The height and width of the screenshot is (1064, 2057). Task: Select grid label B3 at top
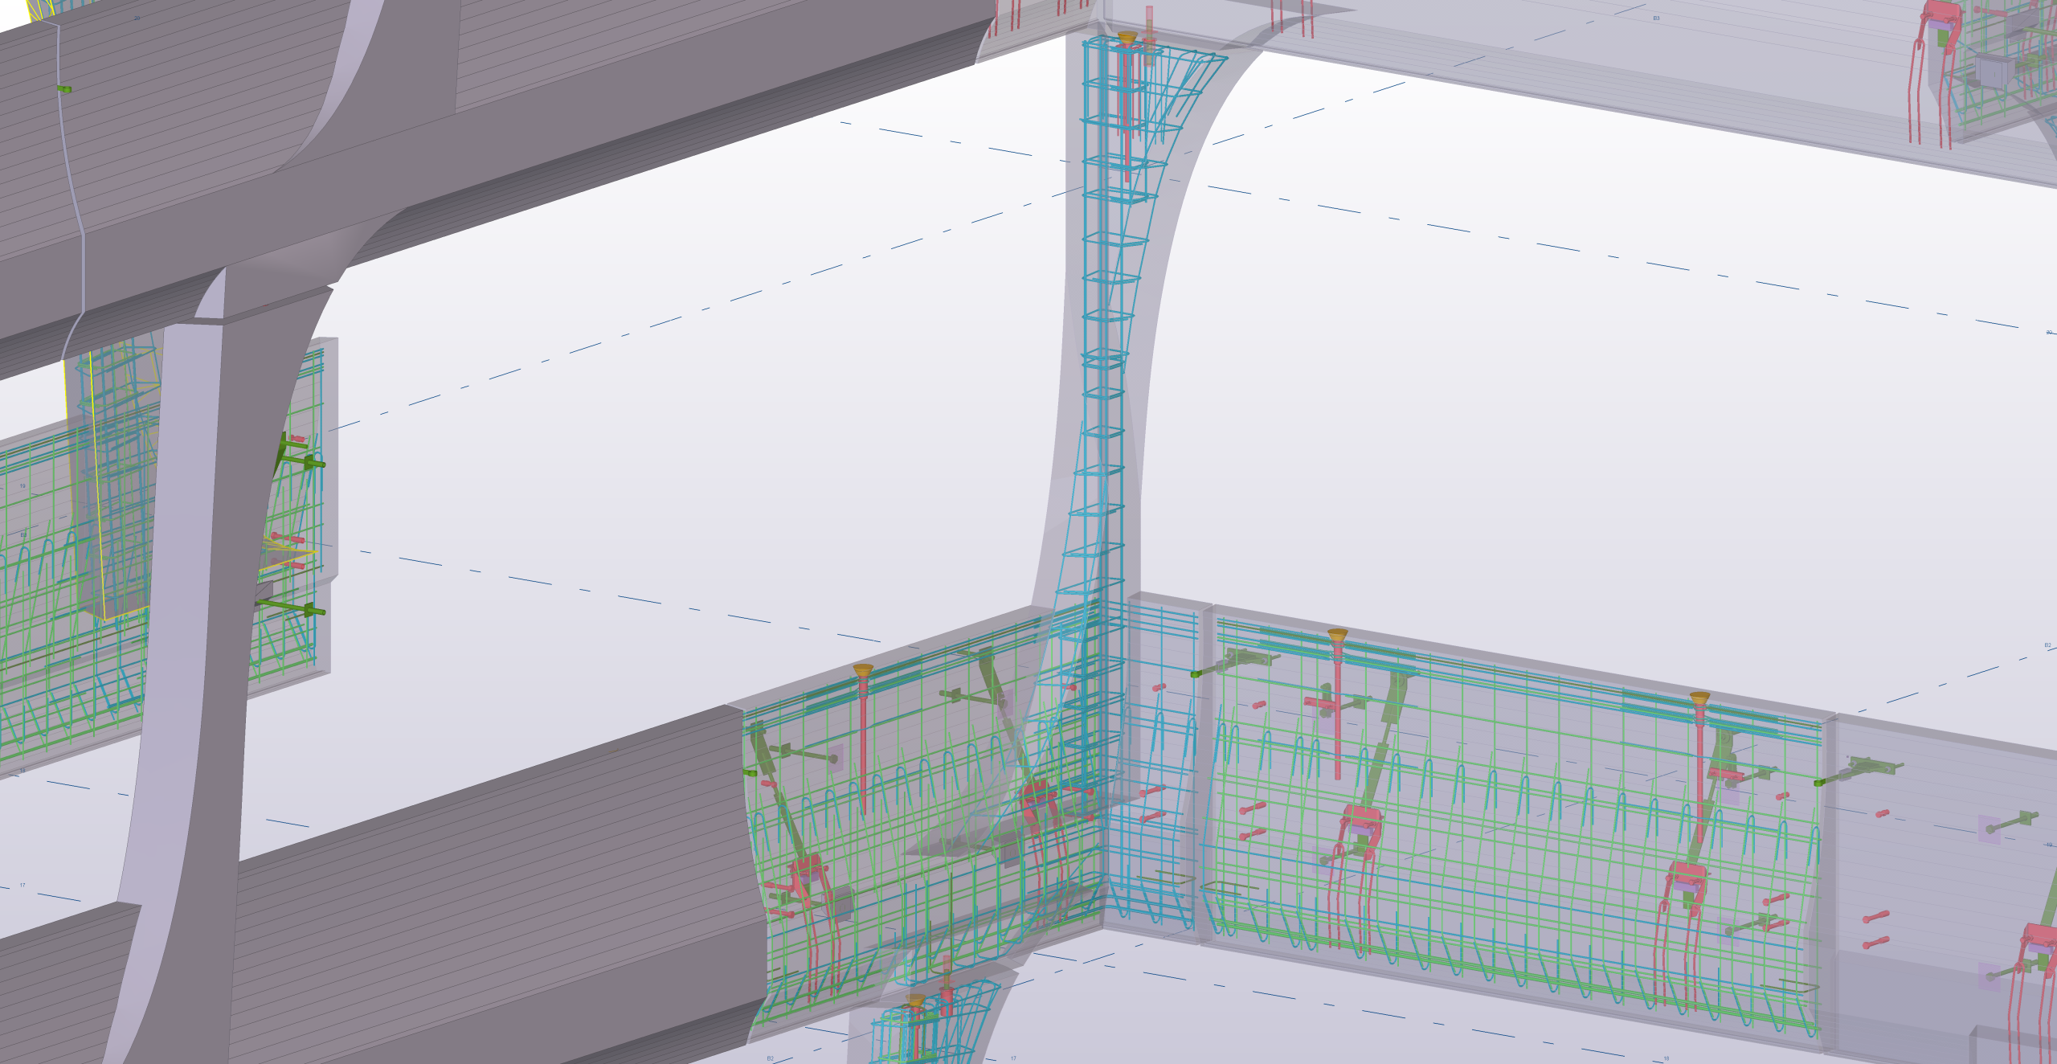[x=1656, y=18]
